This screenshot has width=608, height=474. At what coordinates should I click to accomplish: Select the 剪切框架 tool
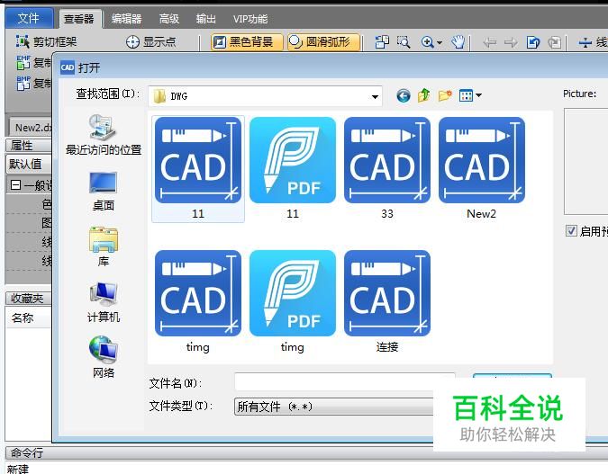(x=47, y=41)
